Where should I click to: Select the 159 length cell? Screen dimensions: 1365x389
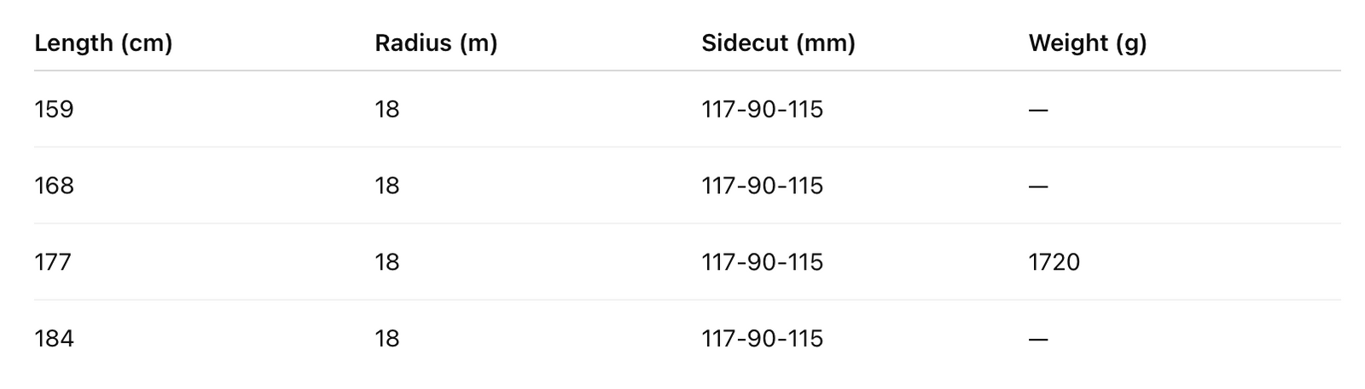pos(54,109)
